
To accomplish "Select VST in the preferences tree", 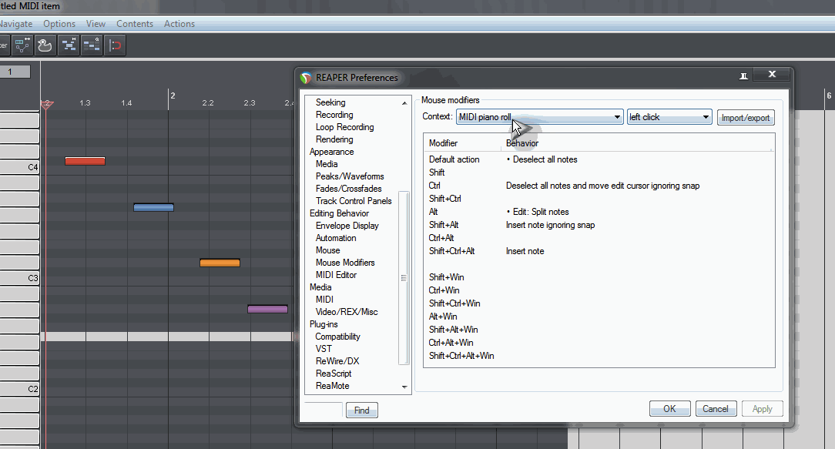I will coord(324,348).
